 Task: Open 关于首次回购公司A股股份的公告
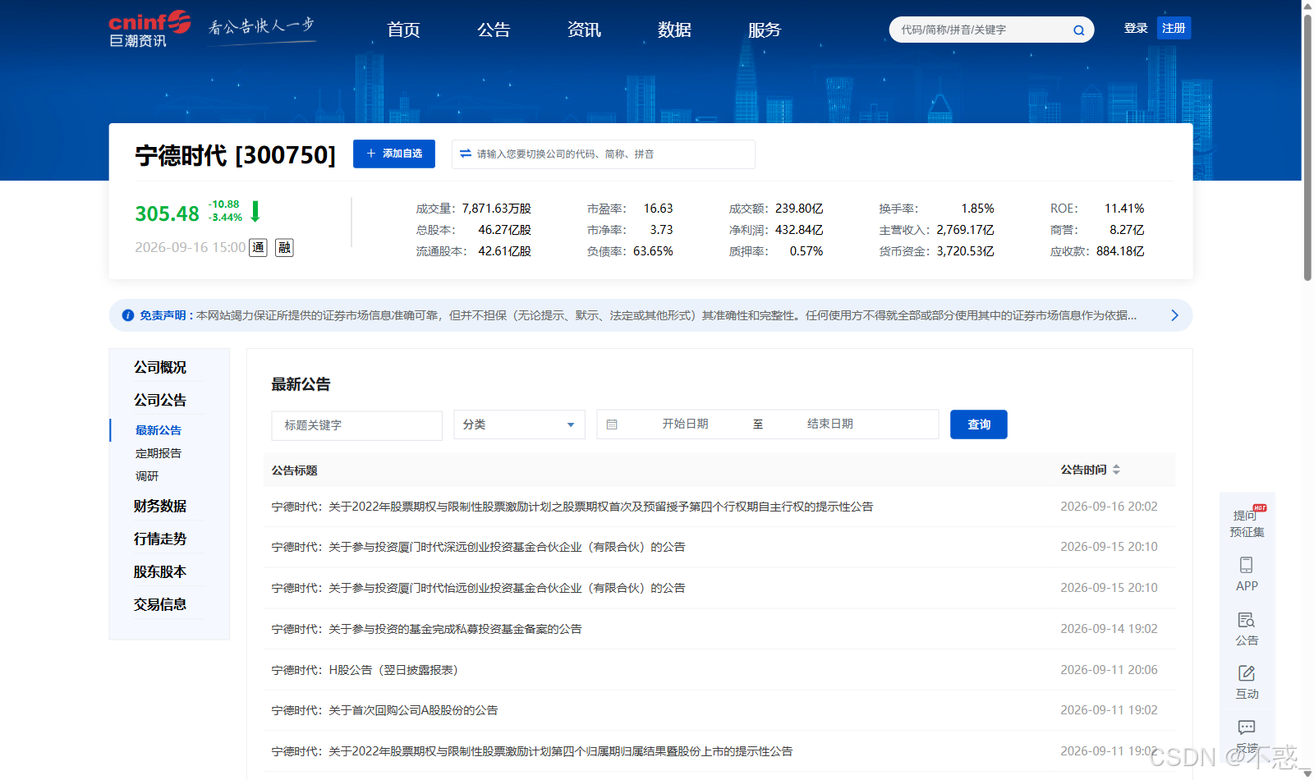click(384, 710)
